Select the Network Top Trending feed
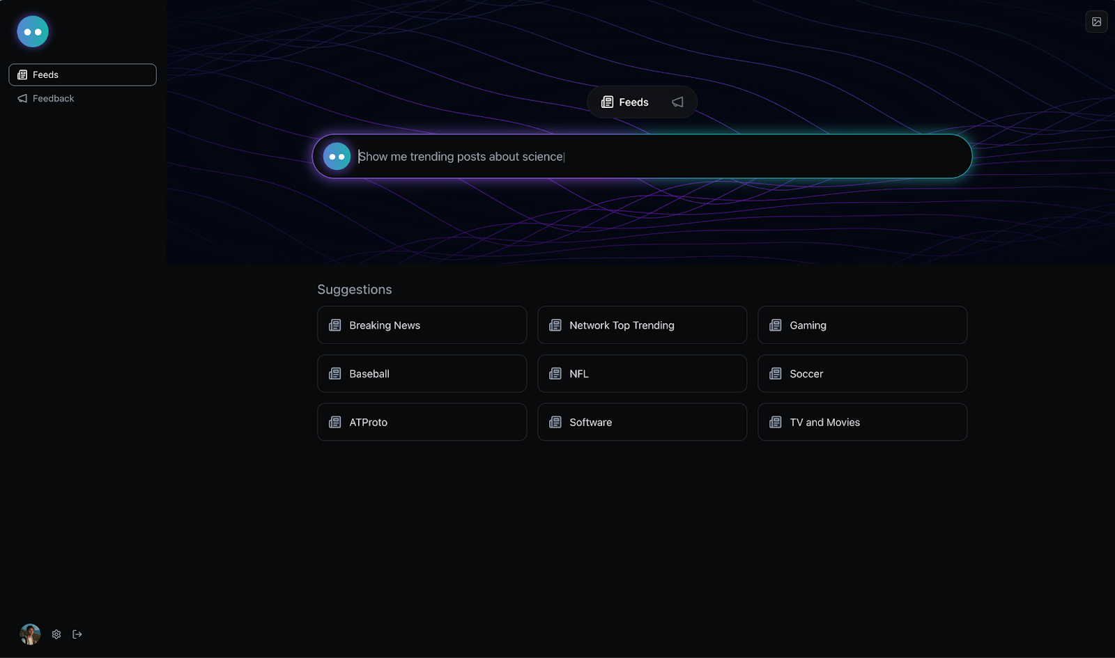1115x658 pixels. (x=642, y=325)
